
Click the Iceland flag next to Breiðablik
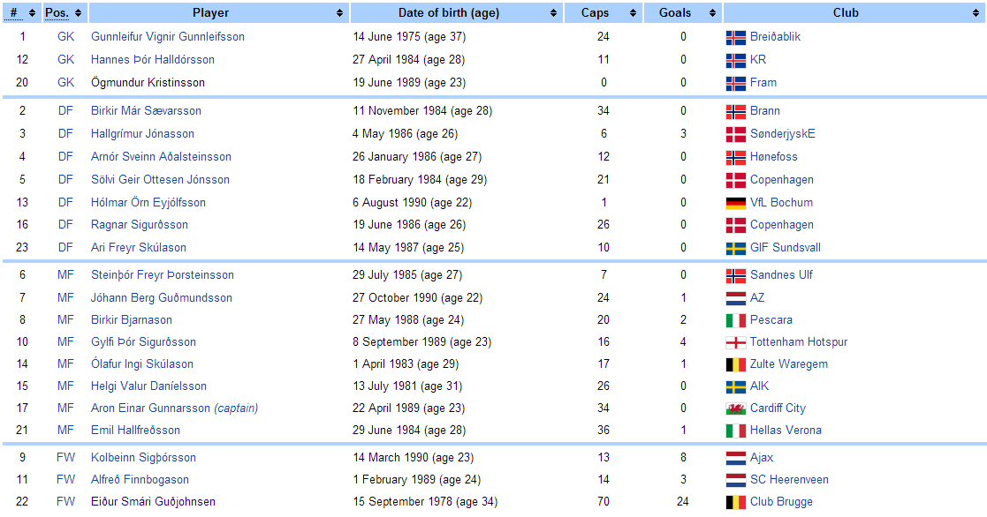[735, 38]
